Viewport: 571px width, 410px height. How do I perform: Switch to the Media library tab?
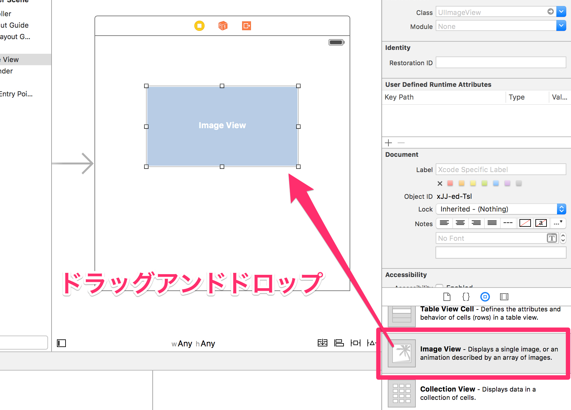click(x=504, y=297)
